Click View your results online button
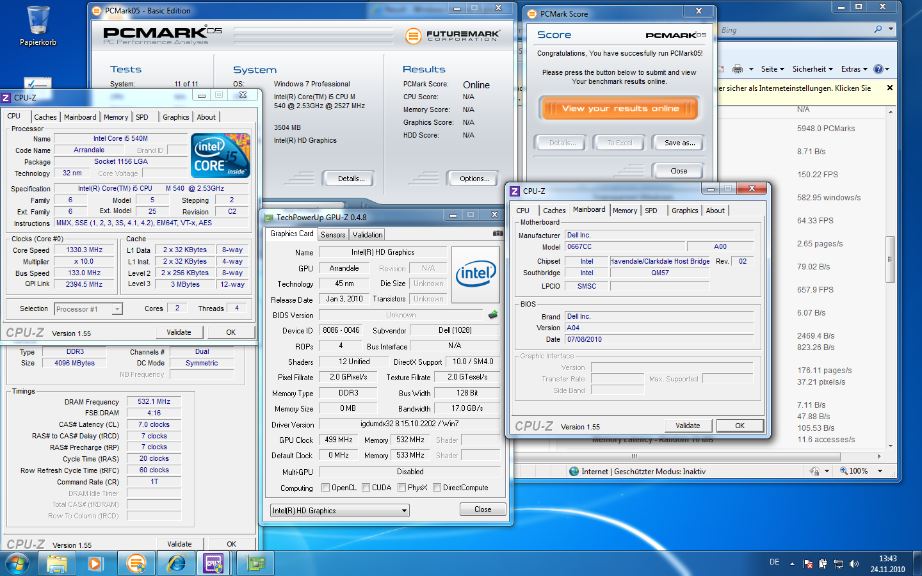 619,108
